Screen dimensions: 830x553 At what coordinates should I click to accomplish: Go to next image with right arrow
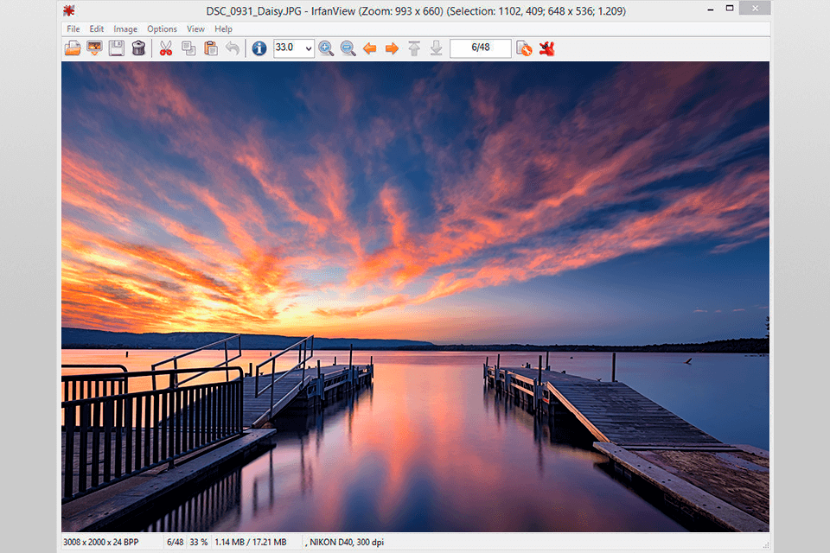392,48
